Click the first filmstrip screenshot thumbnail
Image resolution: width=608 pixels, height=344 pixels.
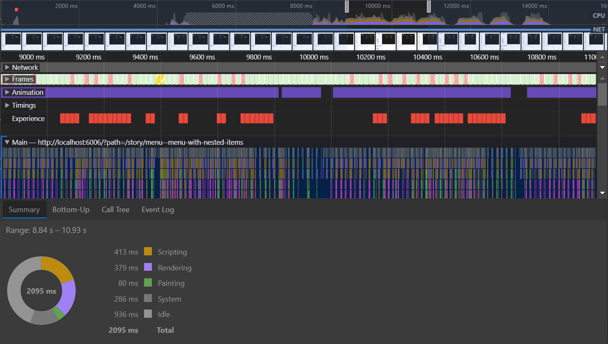click(11, 41)
